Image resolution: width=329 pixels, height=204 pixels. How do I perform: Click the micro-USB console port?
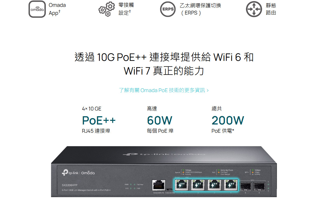pos(170,189)
